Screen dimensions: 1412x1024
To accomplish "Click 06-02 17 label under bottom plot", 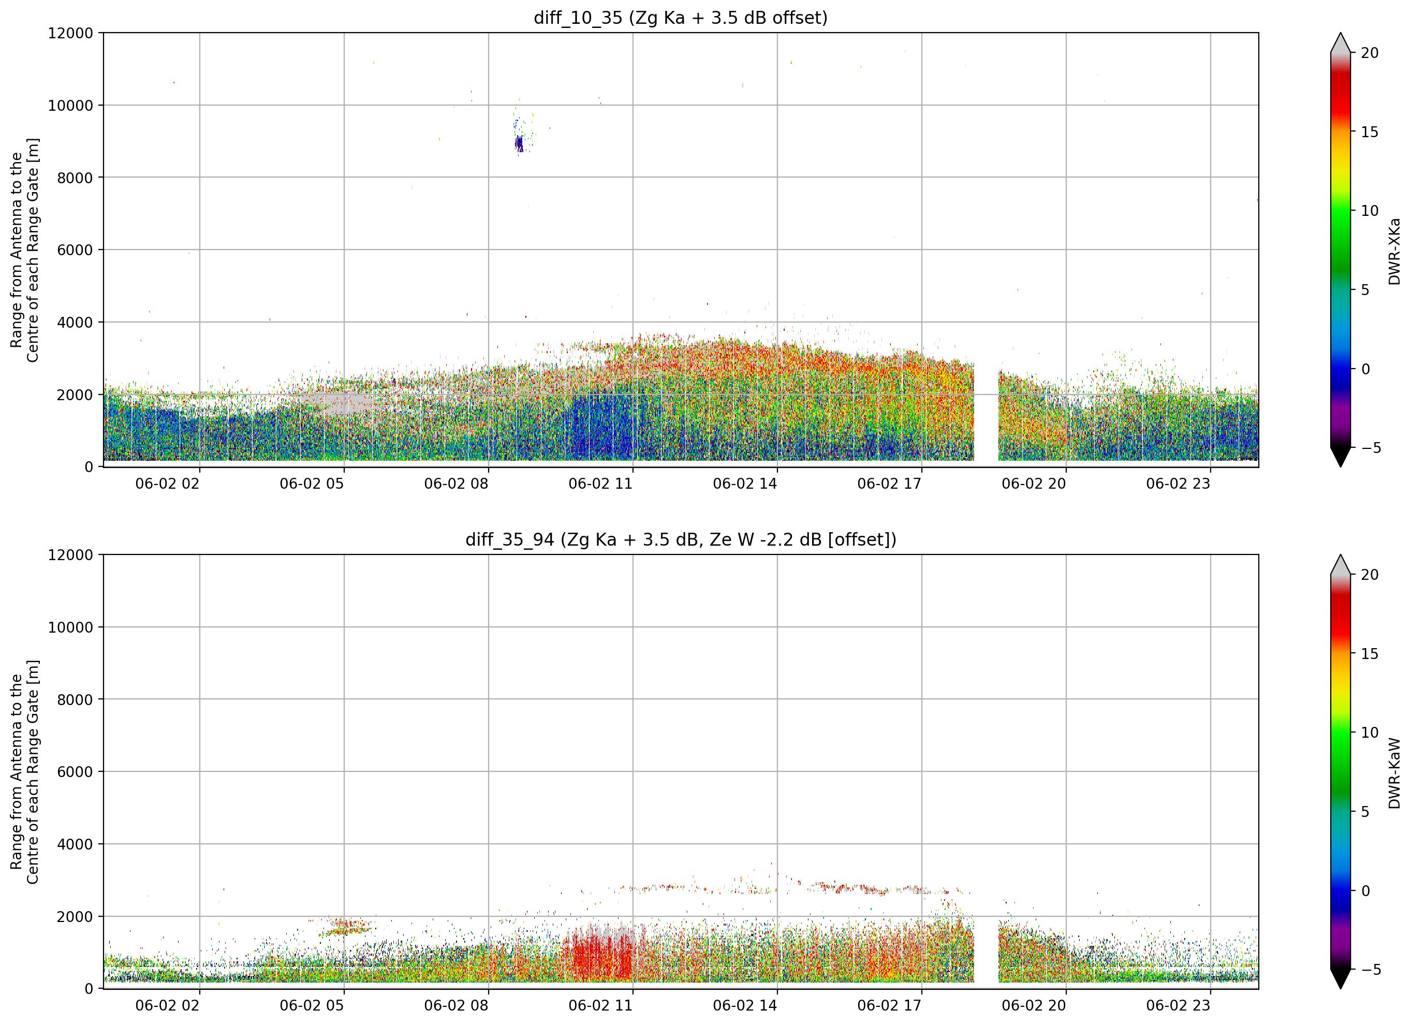I will 890,1005.
